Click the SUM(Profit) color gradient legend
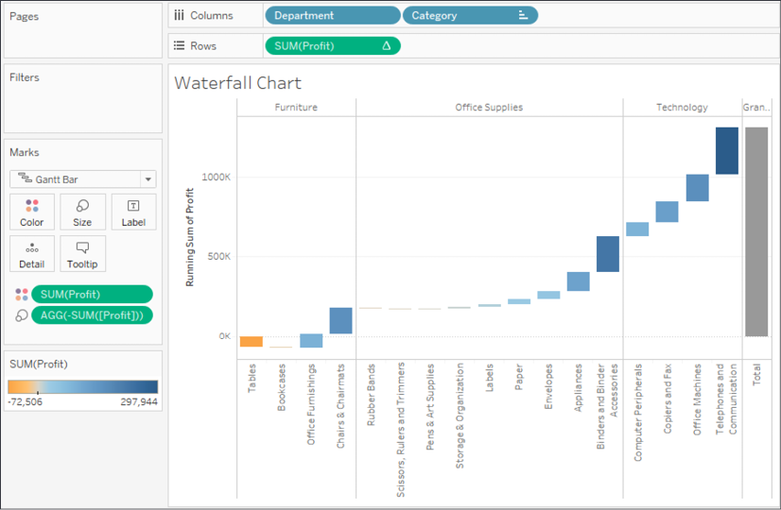Image resolution: width=781 pixels, height=510 pixels. click(x=82, y=387)
